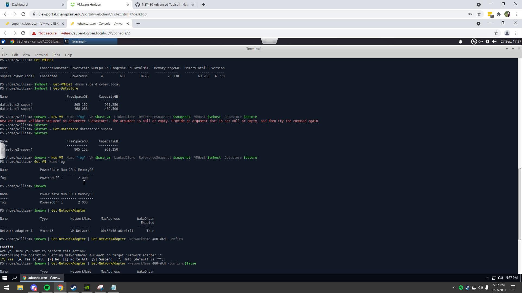Screen dimensions: 522x293
Task: Expand outer Chrome tab search dropdown
Action: pyautogui.click(x=478, y=5)
